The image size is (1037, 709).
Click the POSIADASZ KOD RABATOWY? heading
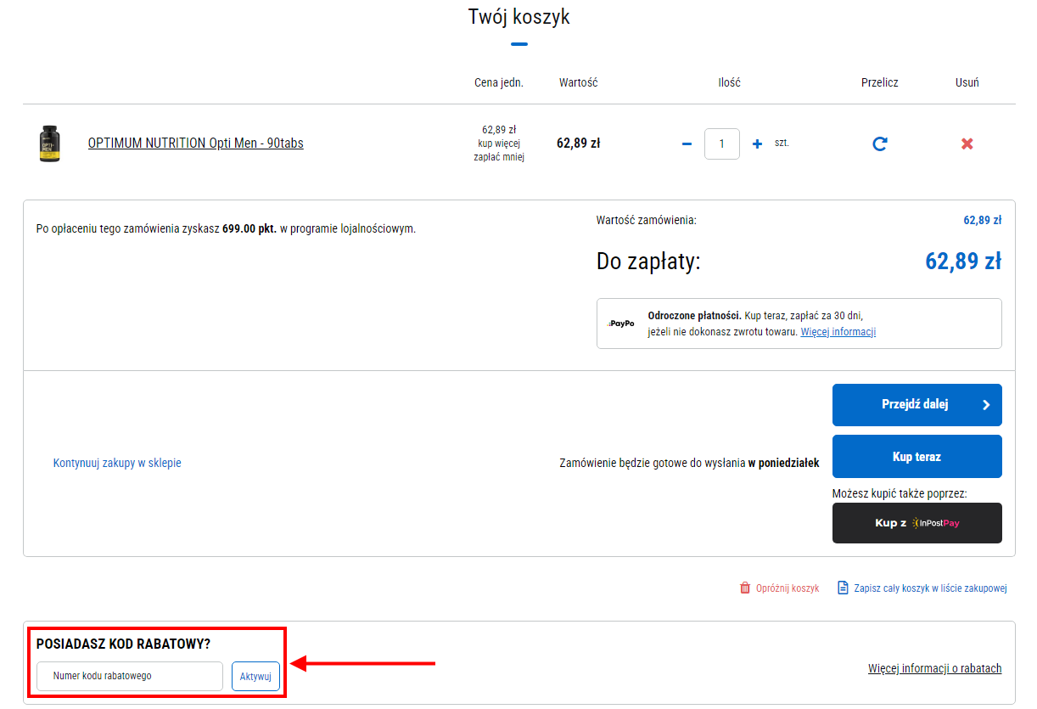(123, 644)
